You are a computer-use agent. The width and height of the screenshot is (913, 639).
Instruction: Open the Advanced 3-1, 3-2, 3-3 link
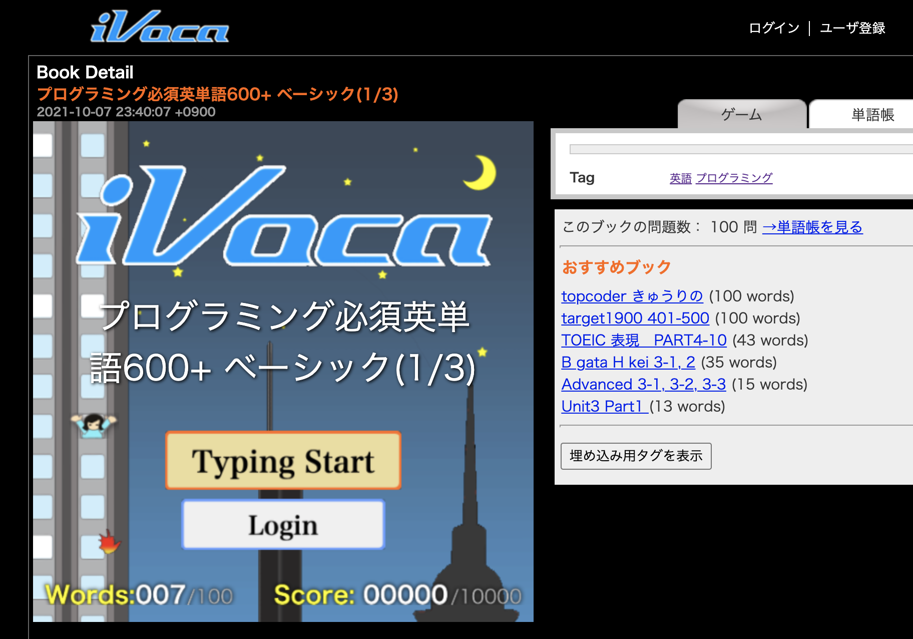coord(644,384)
